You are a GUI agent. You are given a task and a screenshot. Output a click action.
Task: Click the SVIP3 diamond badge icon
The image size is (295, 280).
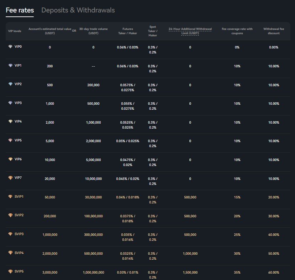click(x=10, y=234)
